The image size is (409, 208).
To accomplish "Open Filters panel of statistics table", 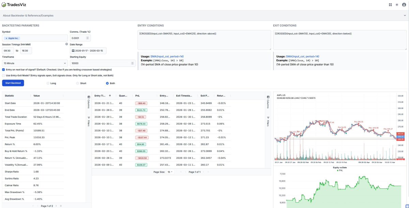I will click(89, 121).
